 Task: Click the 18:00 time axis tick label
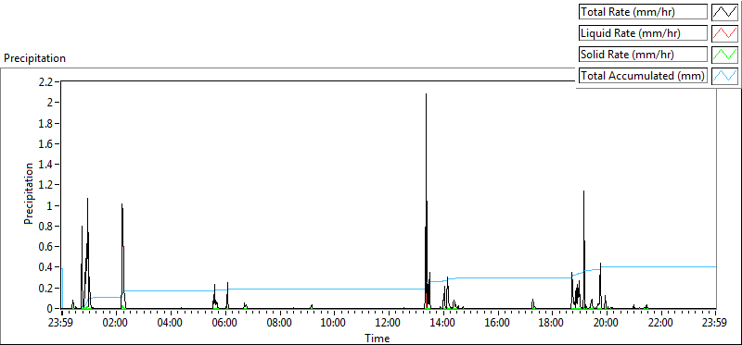tap(551, 324)
